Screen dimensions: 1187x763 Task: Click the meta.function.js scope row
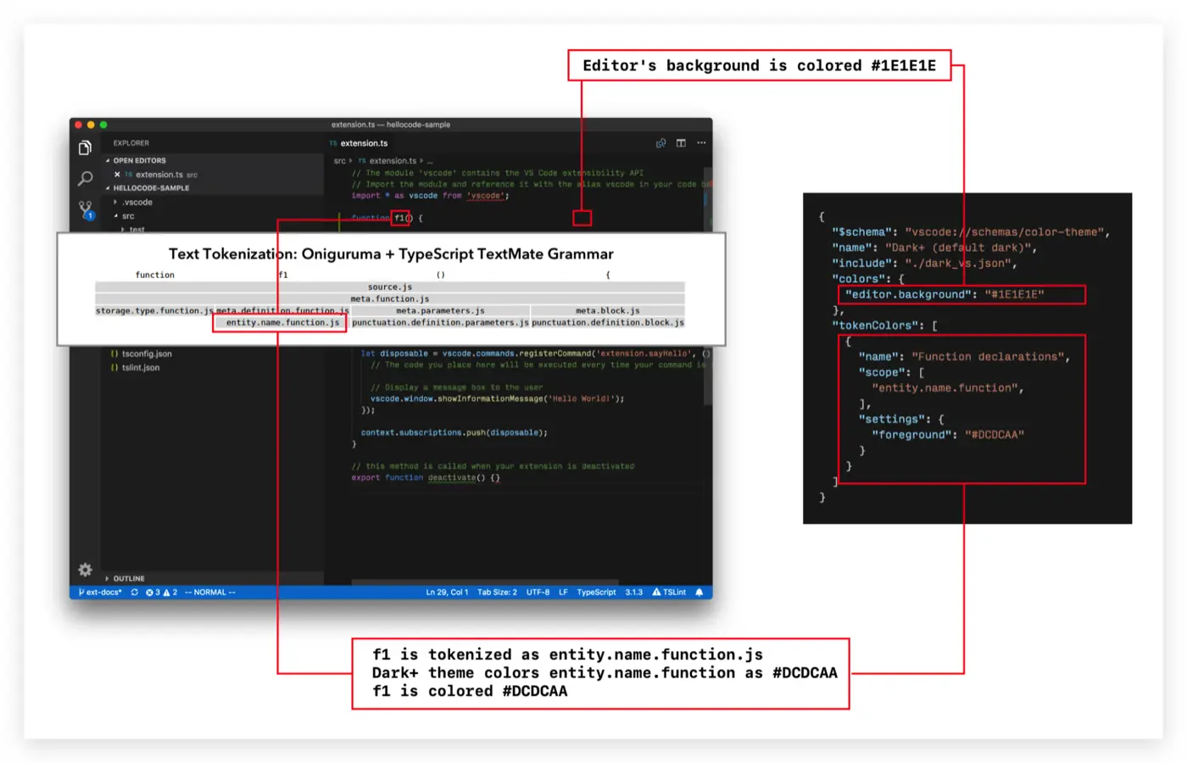390,299
